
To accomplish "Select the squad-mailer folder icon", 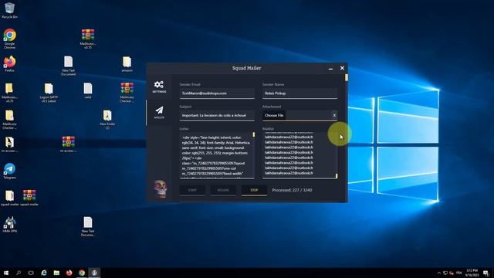I will (x=9, y=198).
